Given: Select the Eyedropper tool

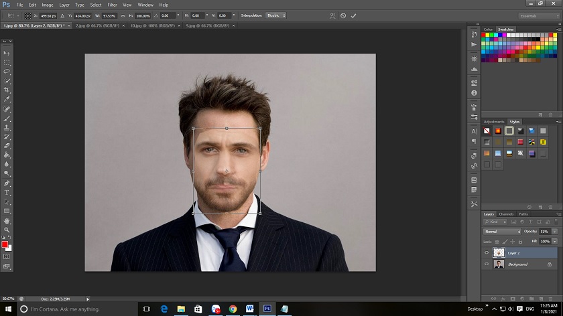Looking at the screenshot, I should pyautogui.click(x=7, y=99).
